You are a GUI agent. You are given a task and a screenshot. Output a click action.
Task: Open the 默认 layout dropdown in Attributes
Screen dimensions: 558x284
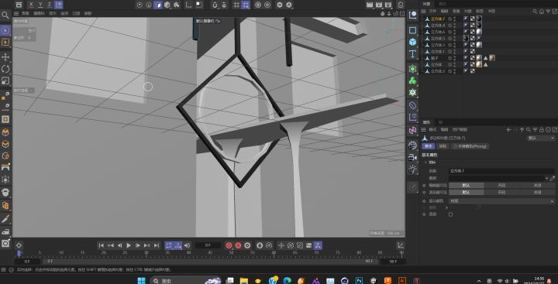click(x=541, y=138)
